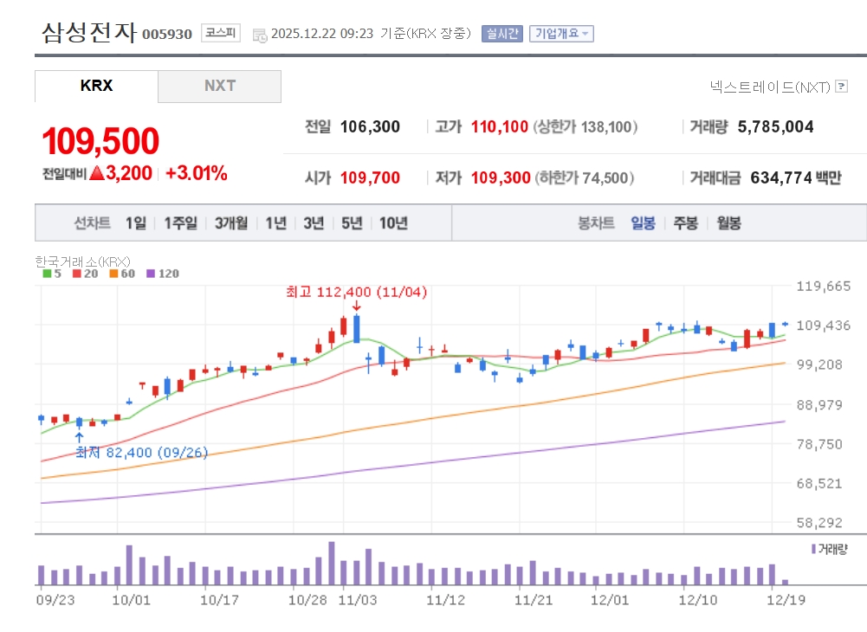Show the 3개월 line chart
Image resolution: width=867 pixels, height=632 pixels.
pos(231,223)
